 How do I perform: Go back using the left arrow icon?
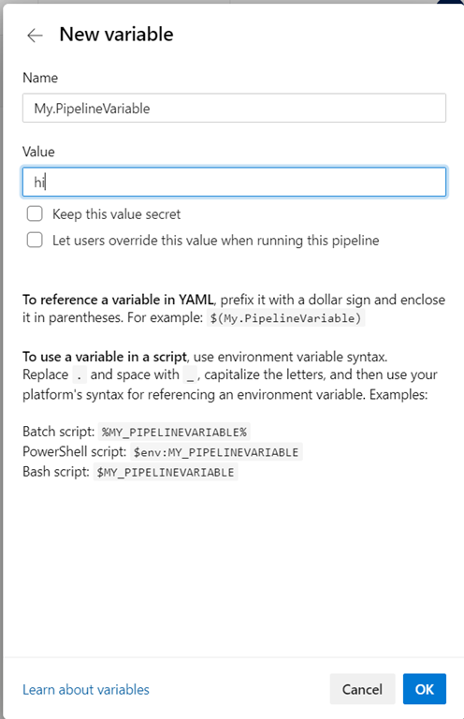pos(35,35)
